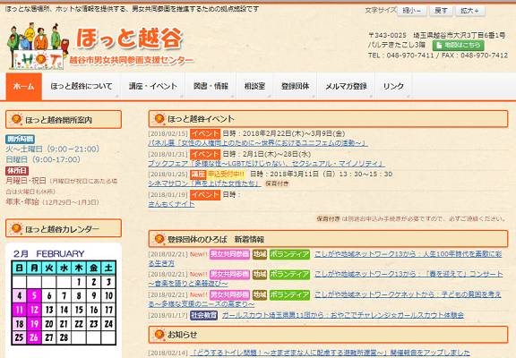Click 日曜日 (9:00-17:00) hours text

pos(43,159)
